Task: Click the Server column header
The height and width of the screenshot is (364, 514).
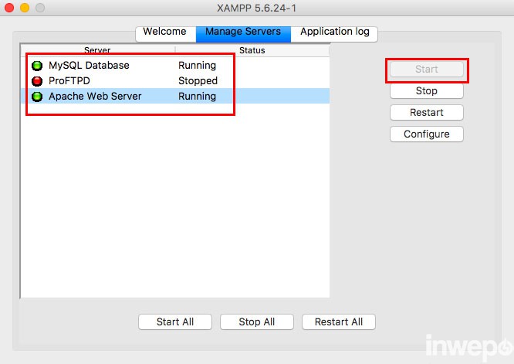Action: 97,50
